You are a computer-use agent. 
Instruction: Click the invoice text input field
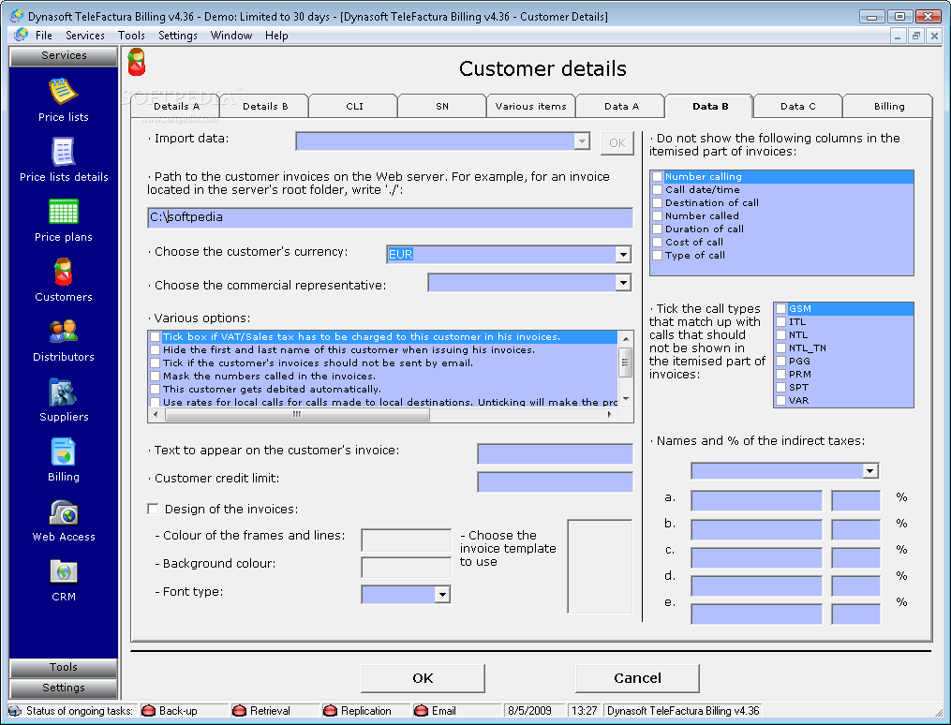pyautogui.click(x=555, y=454)
